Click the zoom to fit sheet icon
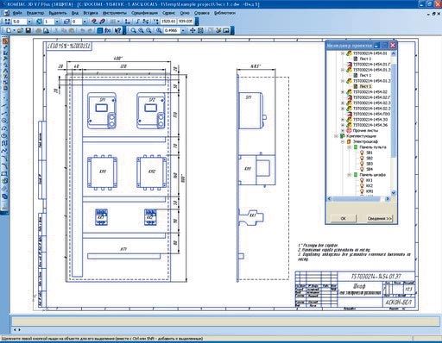Image resolution: width=442 pixels, height=343 pixels. pos(200,30)
